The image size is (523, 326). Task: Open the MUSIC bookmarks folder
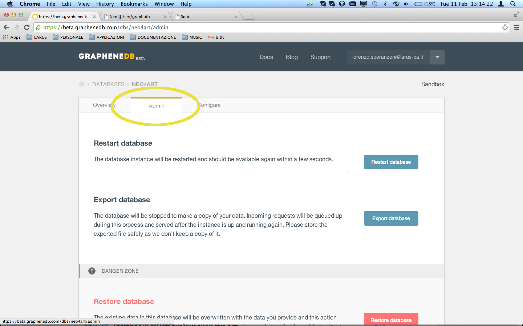click(x=192, y=37)
